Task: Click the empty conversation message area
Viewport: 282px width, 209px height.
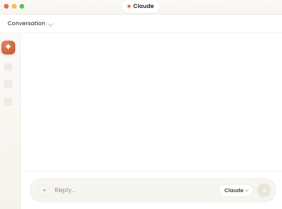Action: [x=151, y=102]
